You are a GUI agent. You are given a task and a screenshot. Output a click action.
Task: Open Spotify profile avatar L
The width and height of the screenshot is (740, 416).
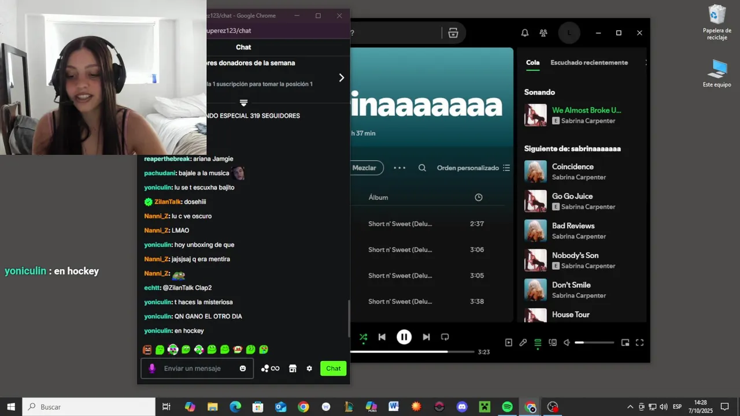pyautogui.click(x=569, y=33)
